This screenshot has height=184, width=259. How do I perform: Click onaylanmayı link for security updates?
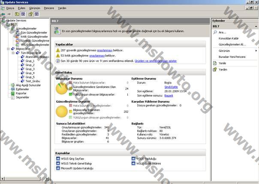pyautogui.click(x=105, y=50)
